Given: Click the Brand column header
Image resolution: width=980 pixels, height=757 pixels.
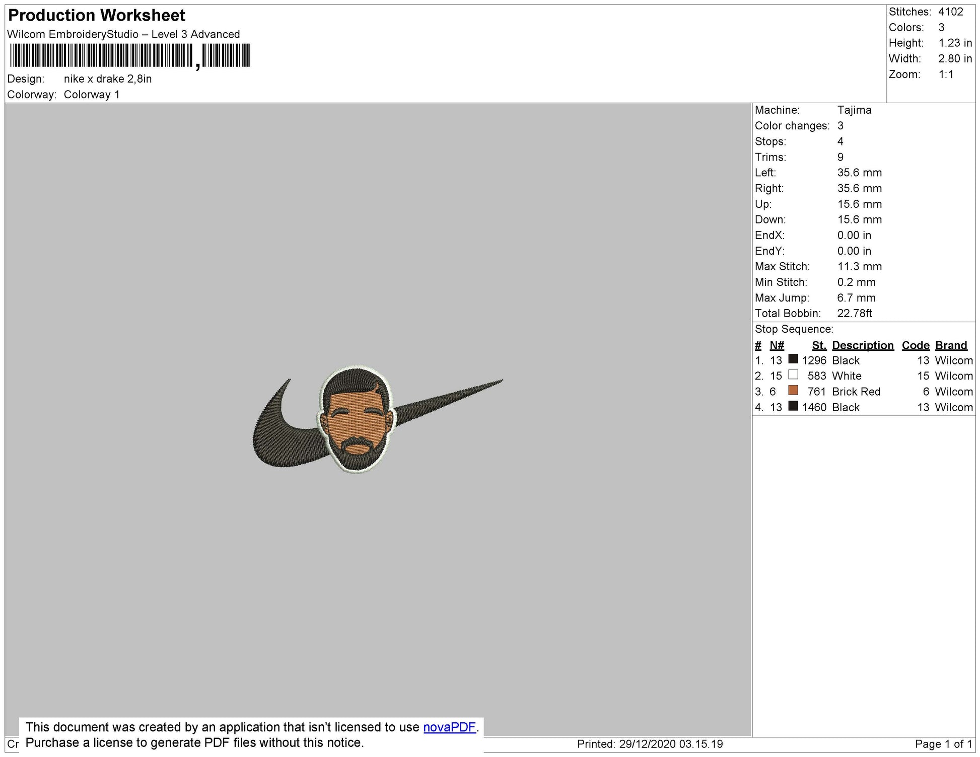Looking at the screenshot, I should click(x=951, y=345).
